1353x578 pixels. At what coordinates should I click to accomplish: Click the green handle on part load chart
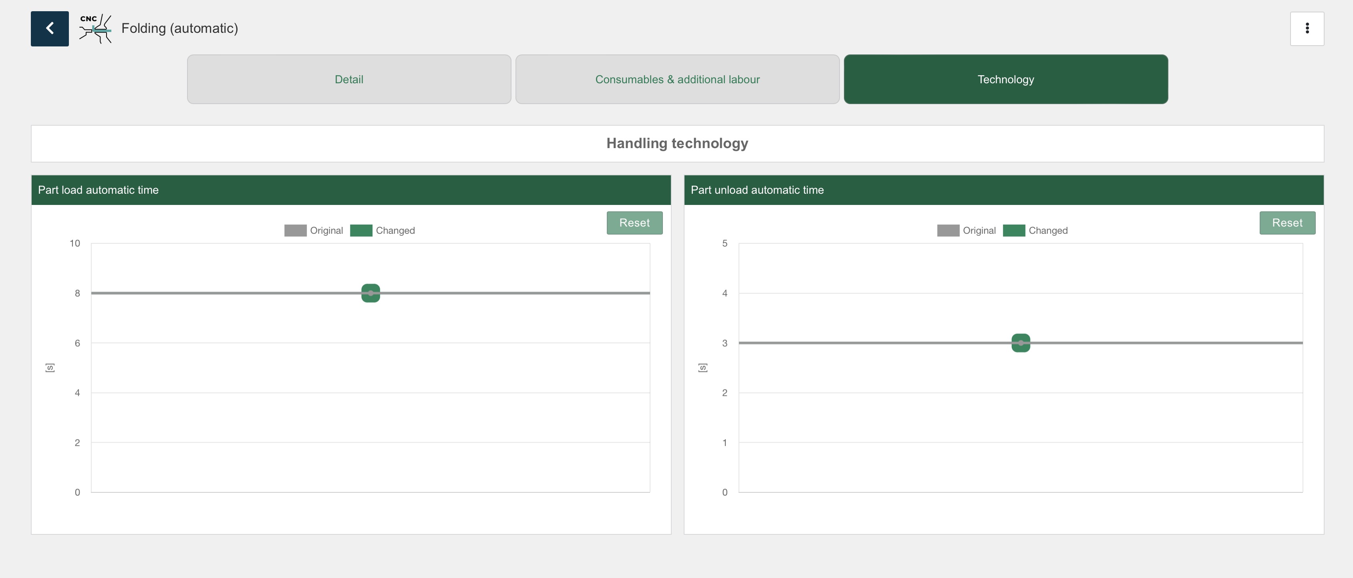click(370, 293)
